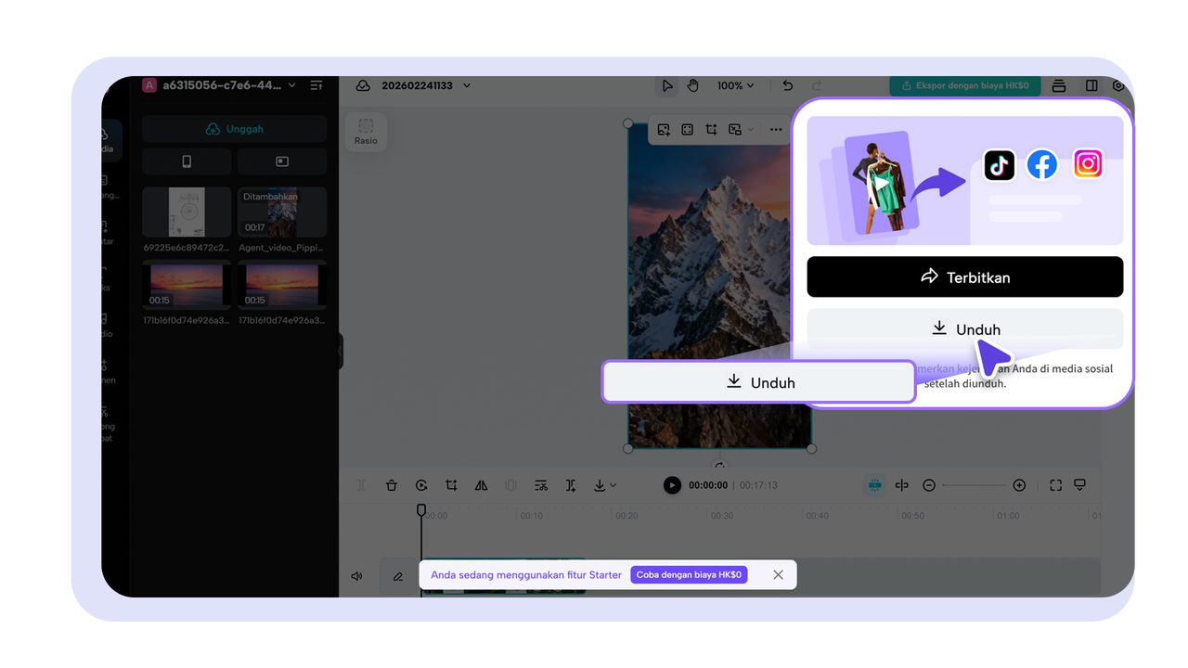The image size is (1188, 668).
Task: Collapse the media panel with side handle
Action: [x=341, y=351]
